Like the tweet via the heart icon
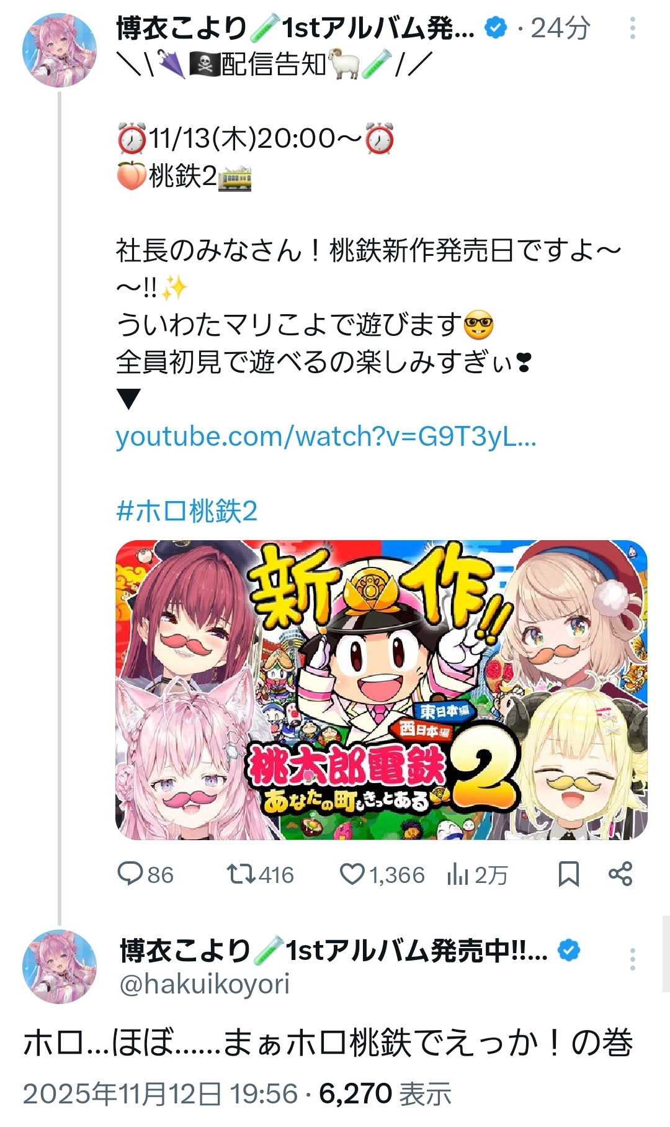 [x=352, y=874]
